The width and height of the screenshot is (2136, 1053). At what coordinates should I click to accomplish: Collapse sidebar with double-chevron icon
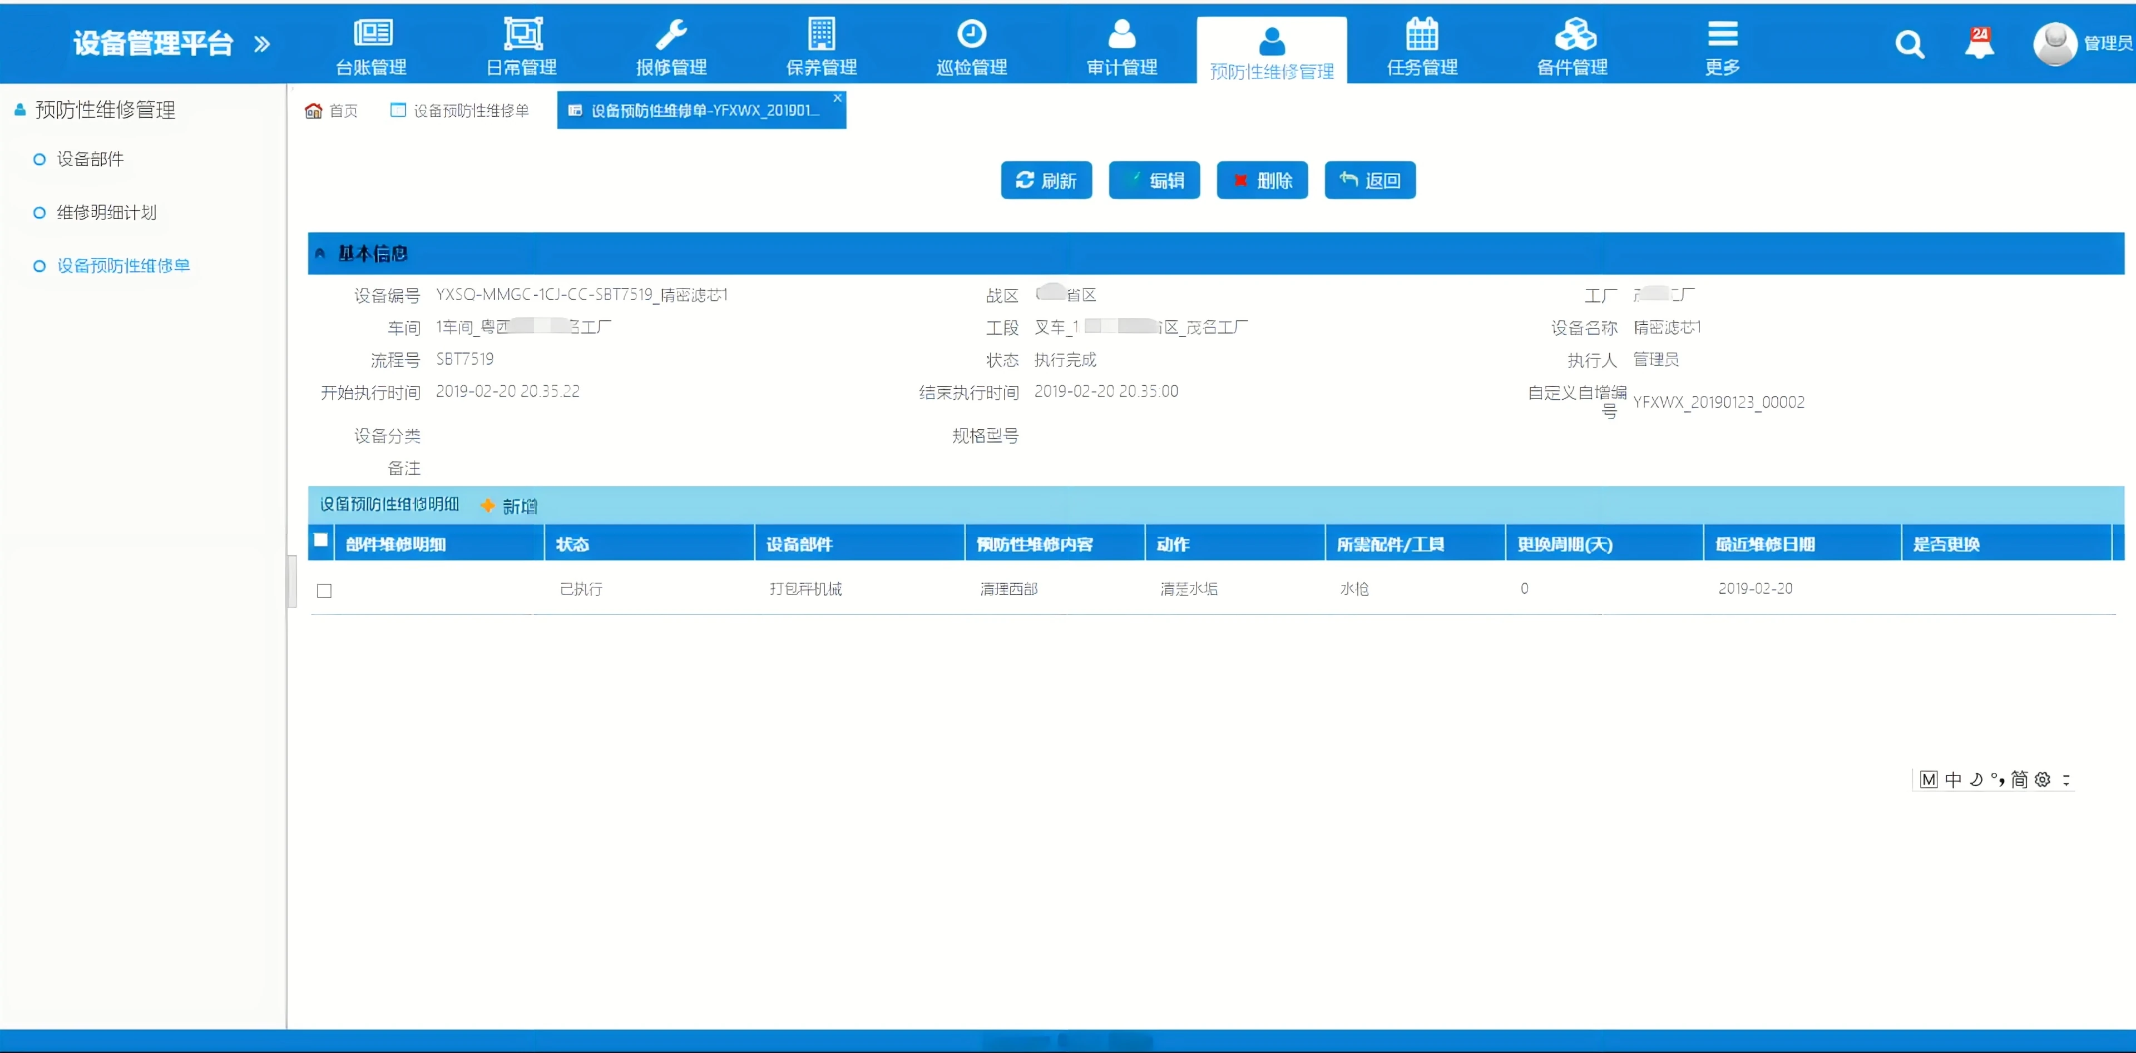(x=262, y=43)
